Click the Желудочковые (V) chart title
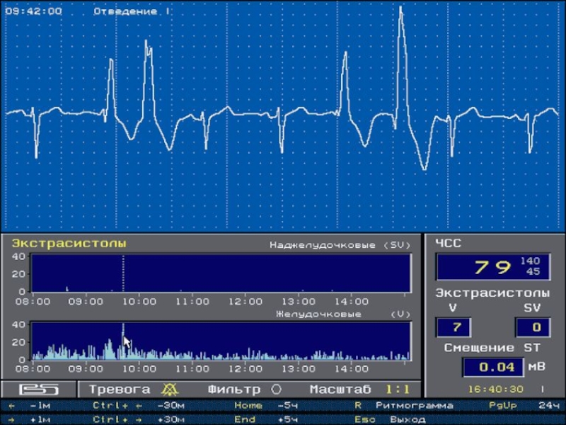The width and height of the screenshot is (566, 425). 343,314
